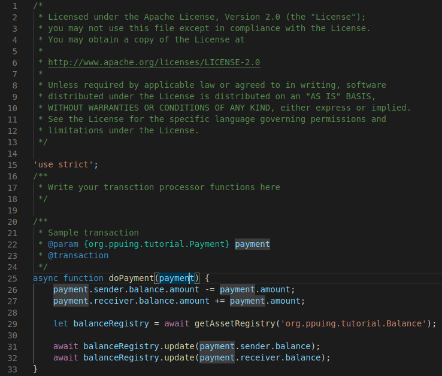Image resolution: width=442 pixels, height=376 pixels.
Task: Click the await keyword on line 31
Action: point(66,346)
